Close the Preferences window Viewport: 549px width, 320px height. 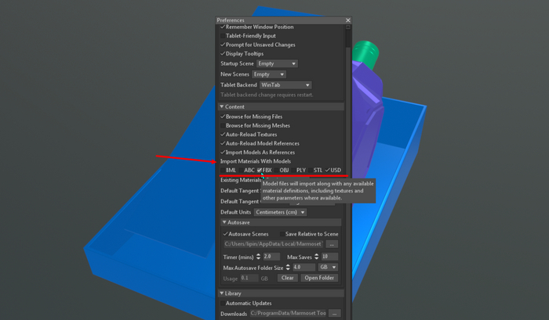347,20
